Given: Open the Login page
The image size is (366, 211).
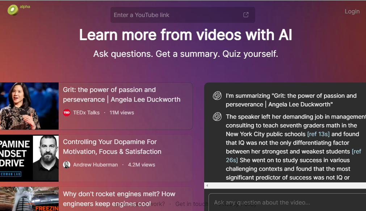Looking at the screenshot, I should (x=352, y=12).
